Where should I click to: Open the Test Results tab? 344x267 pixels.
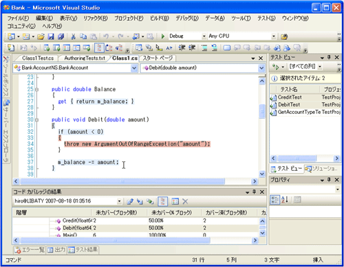coord(83,250)
